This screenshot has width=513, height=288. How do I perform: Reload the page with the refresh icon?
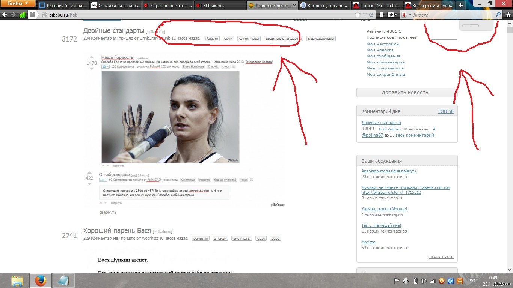point(371,15)
